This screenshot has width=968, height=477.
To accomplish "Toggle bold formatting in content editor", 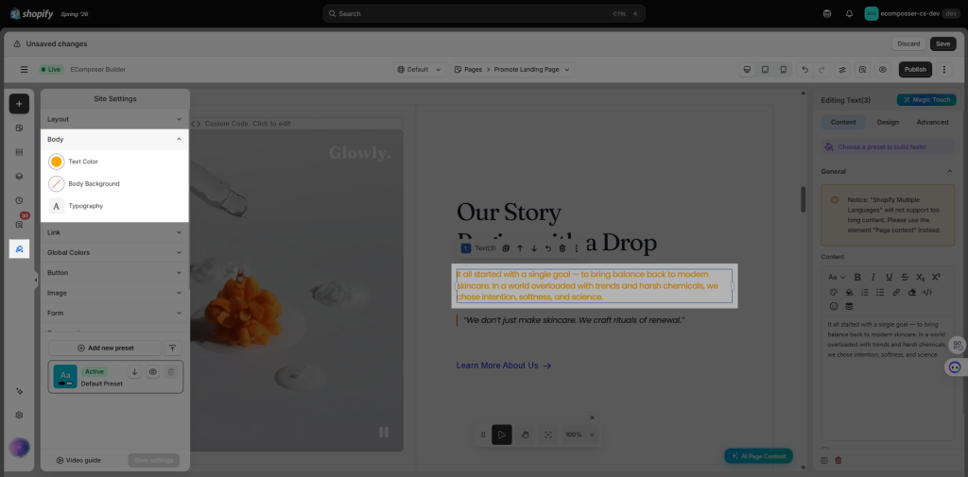I will (x=857, y=277).
